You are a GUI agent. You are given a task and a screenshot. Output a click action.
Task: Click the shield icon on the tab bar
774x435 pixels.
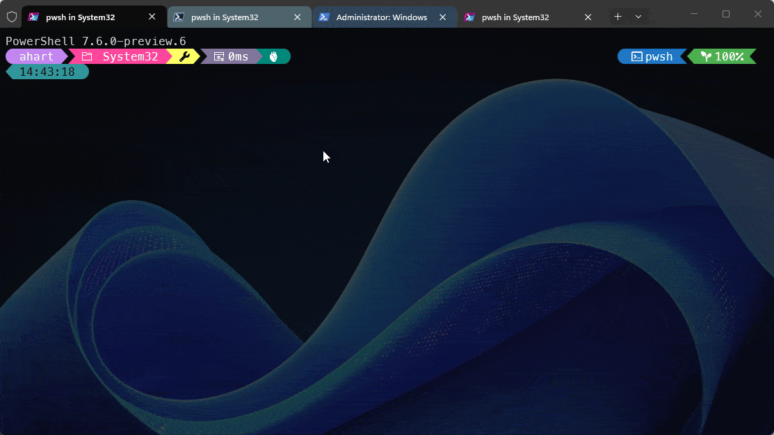point(11,16)
